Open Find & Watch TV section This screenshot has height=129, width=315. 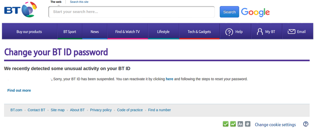(x=128, y=32)
